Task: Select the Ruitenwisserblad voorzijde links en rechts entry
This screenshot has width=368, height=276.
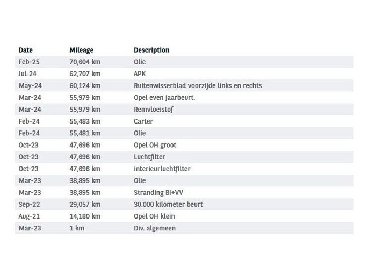Action: pos(197,85)
